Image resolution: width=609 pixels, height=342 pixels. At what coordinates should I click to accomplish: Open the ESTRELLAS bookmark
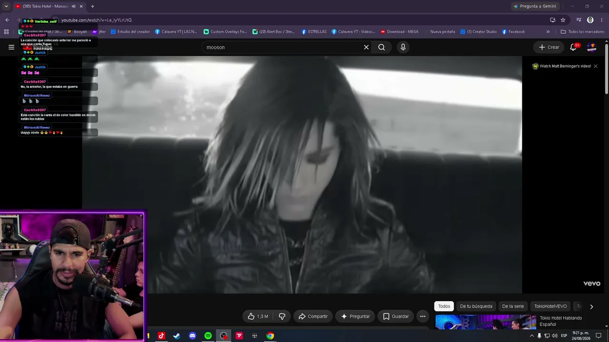(314, 32)
